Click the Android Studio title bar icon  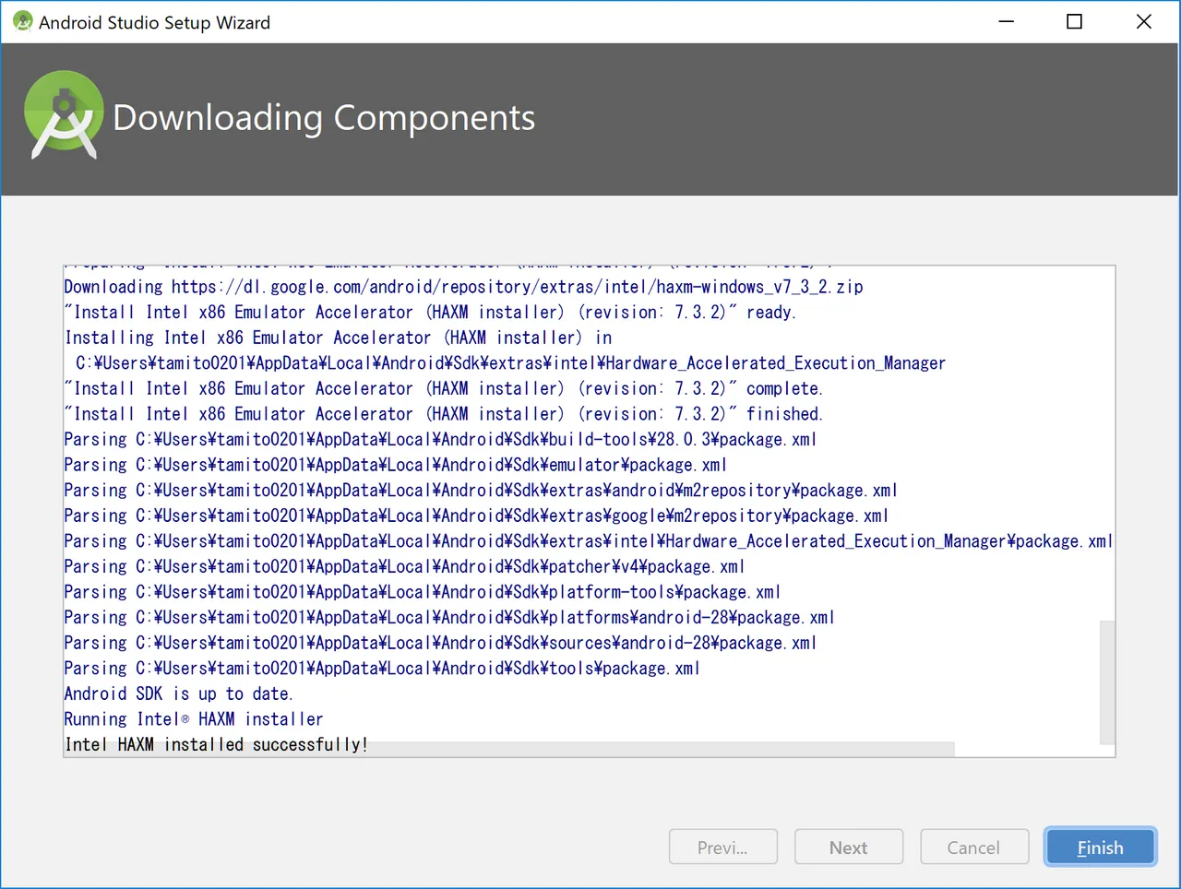tap(22, 21)
